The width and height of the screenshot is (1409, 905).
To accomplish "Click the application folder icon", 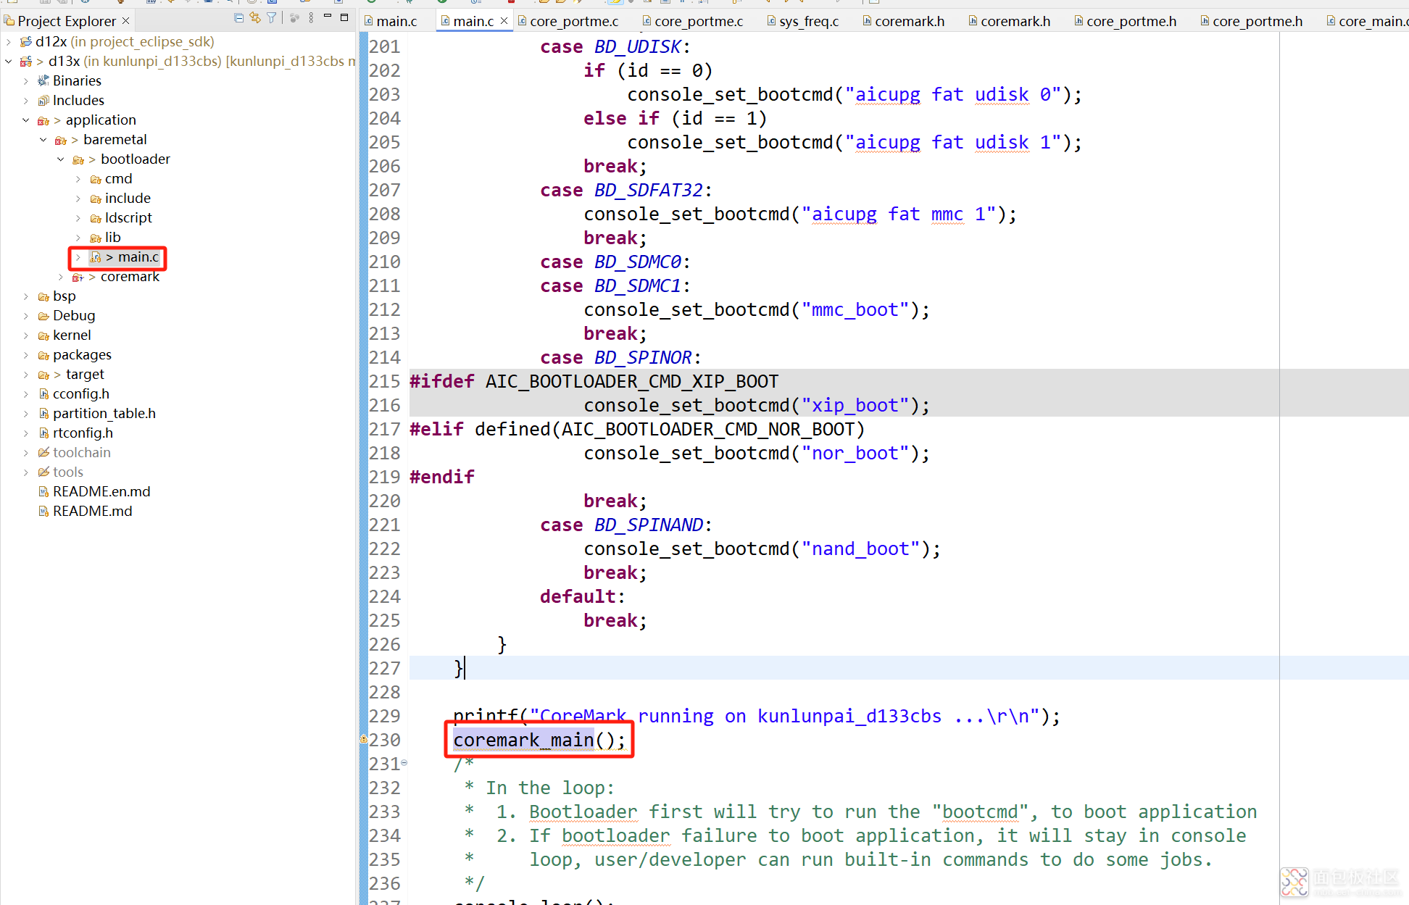I will tap(43, 120).
